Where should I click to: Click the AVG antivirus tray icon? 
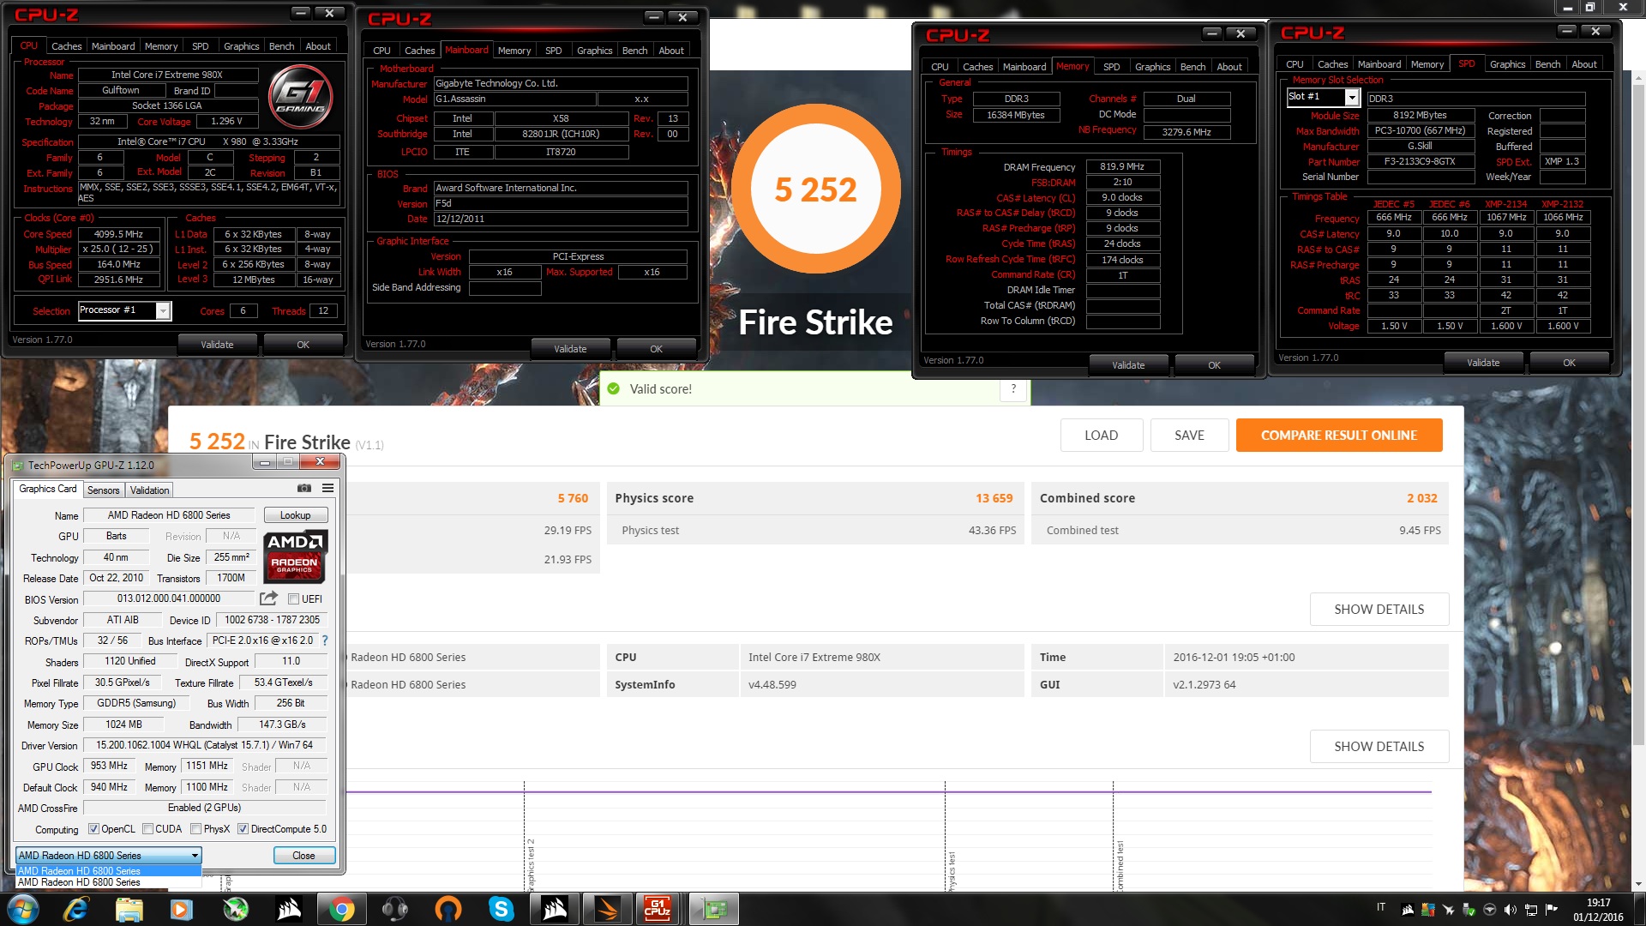point(1427,910)
